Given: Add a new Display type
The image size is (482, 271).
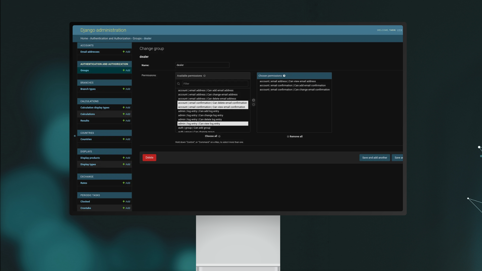Looking at the screenshot, I should 126,164.
